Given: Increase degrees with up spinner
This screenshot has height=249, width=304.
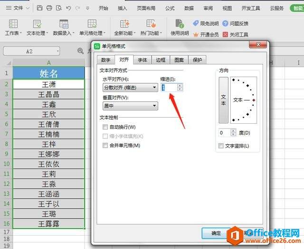Looking at the screenshot, I should (x=233, y=131).
